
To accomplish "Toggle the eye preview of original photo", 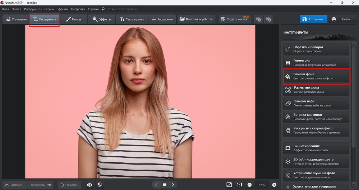I will tap(90, 185).
